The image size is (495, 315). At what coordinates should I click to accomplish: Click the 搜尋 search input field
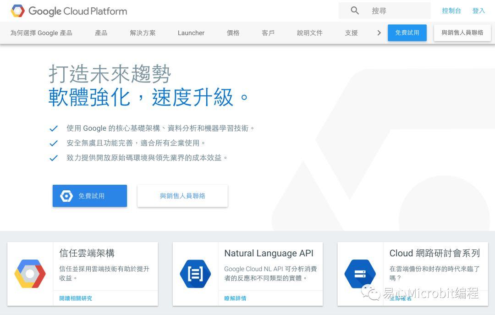385,11
